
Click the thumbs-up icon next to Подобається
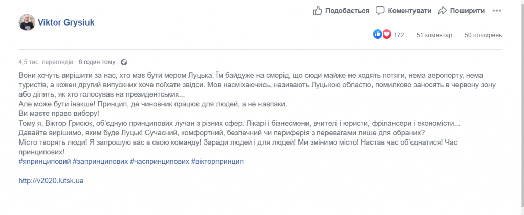(317, 10)
